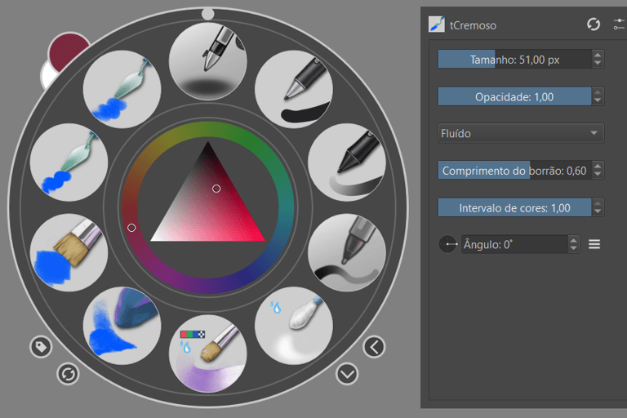Decrease Opacidade with down arrow

click(x=598, y=100)
